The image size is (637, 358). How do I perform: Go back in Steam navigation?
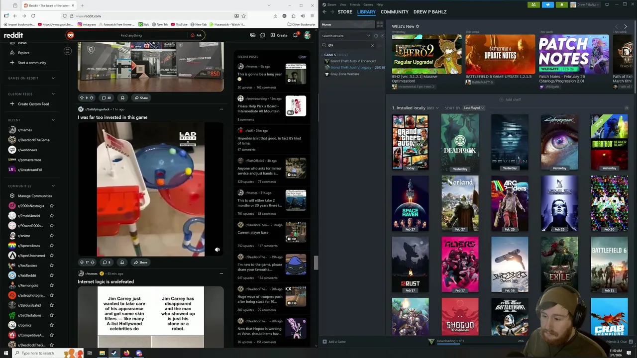pyautogui.click(x=324, y=11)
